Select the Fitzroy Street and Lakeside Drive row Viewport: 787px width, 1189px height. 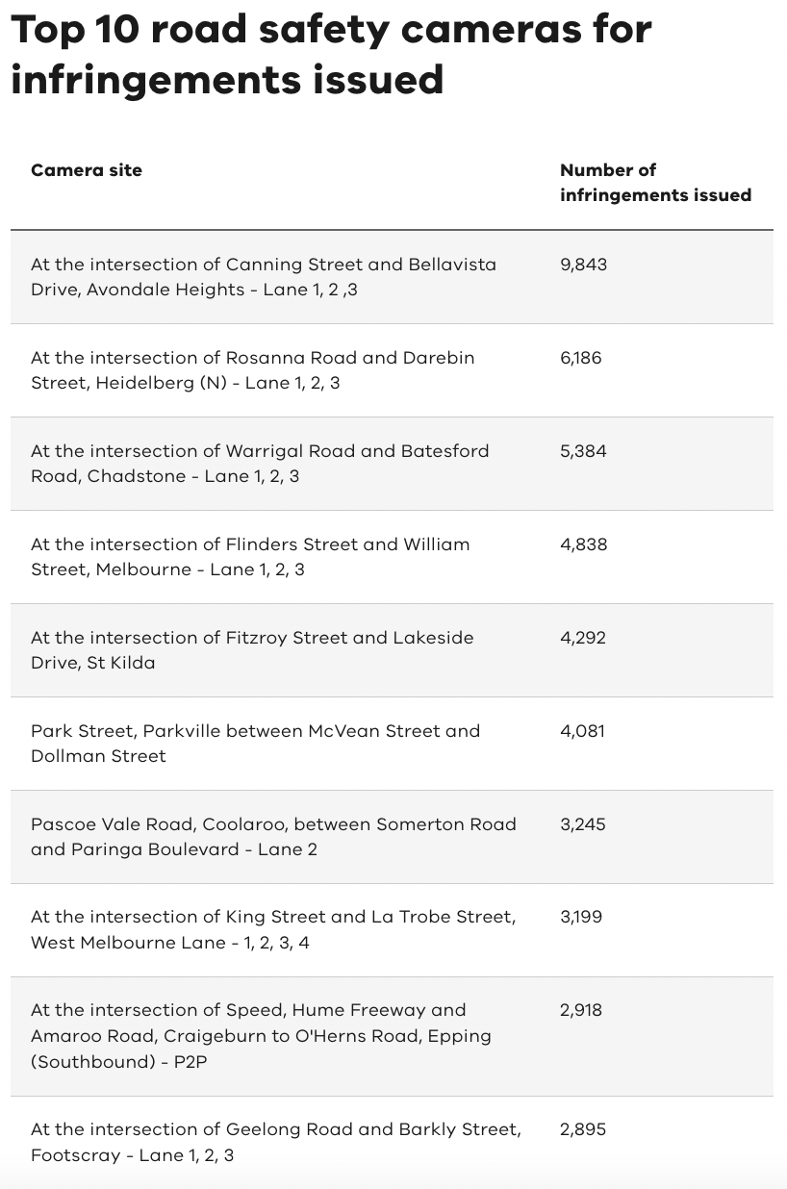coord(252,650)
